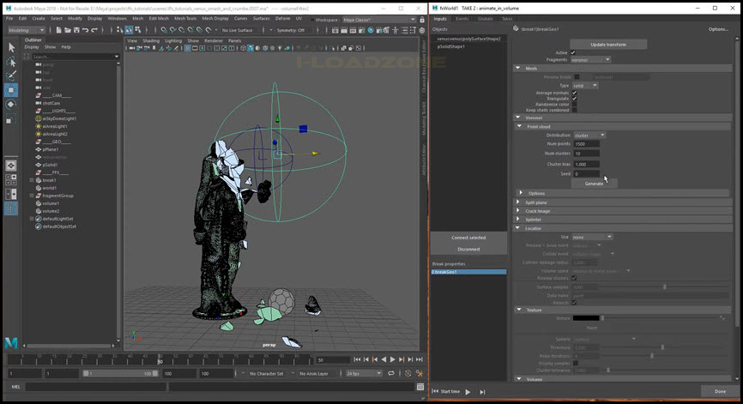Open the Distribution cluster dropdown

click(x=589, y=136)
